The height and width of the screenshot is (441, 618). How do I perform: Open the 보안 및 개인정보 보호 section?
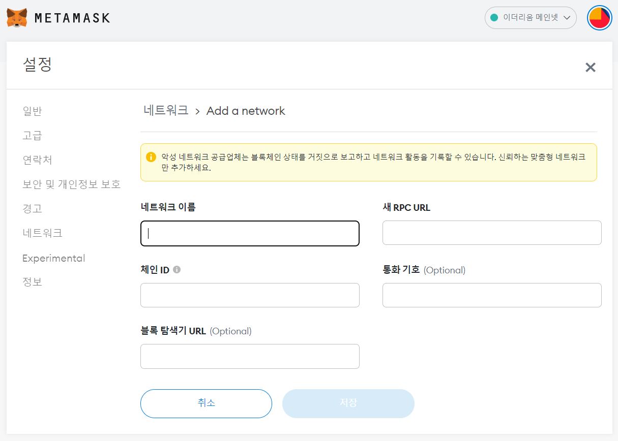pyautogui.click(x=71, y=184)
